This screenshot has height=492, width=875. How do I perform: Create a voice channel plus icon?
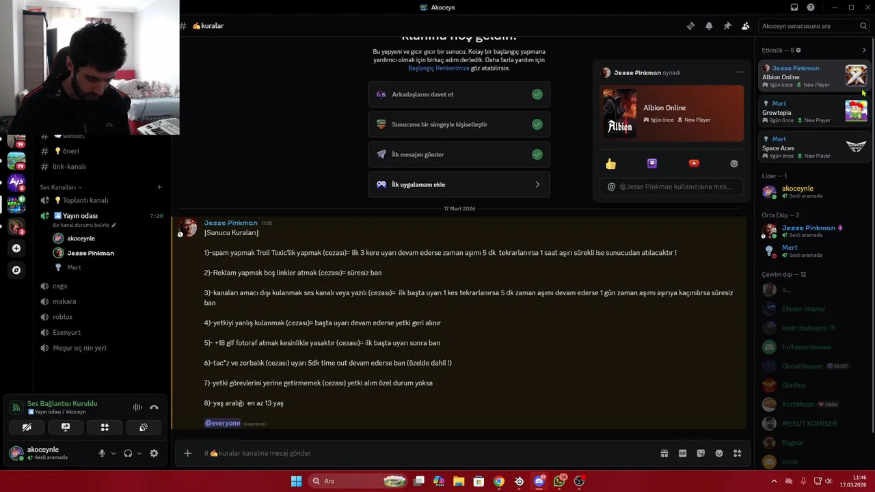(159, 187)
